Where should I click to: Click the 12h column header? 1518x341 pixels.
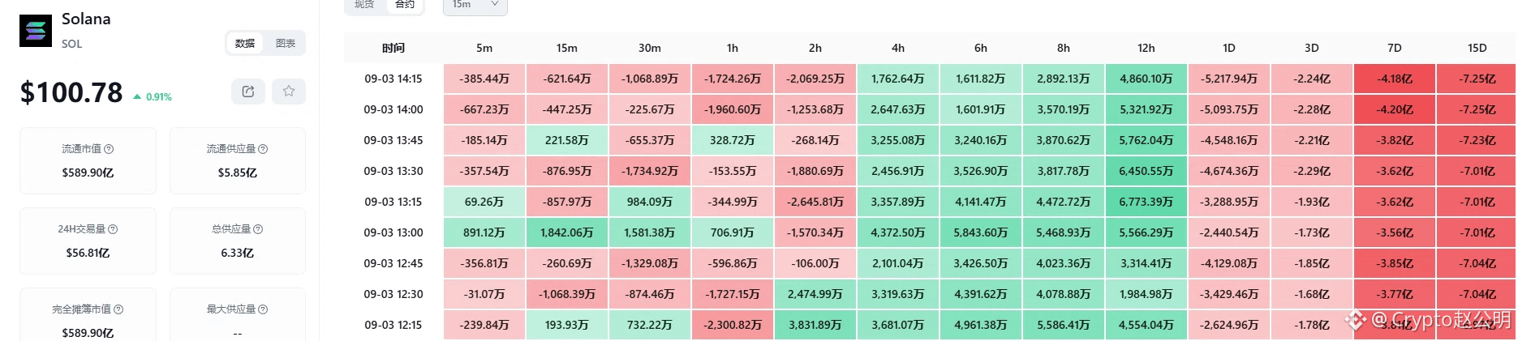click(x=1146, y=48)
